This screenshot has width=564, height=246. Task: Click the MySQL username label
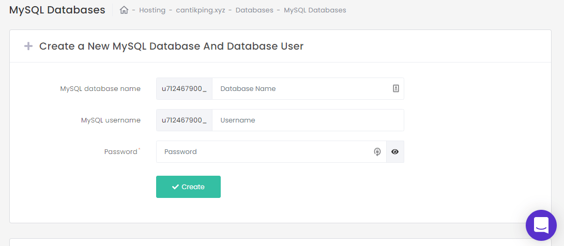tap(111, 120)
